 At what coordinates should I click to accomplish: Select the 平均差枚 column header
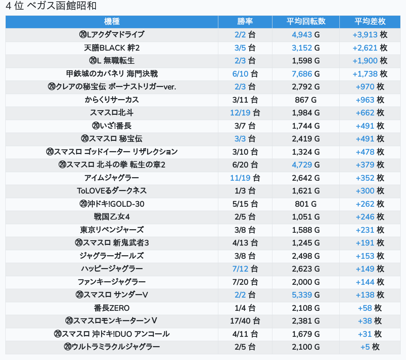point(370,21)
